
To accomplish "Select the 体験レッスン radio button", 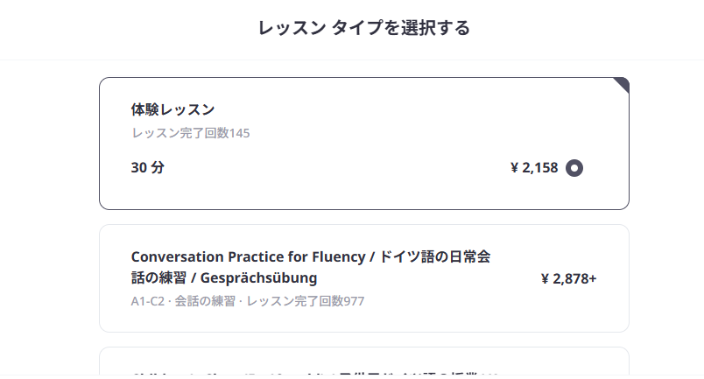I will coord(574,168).
